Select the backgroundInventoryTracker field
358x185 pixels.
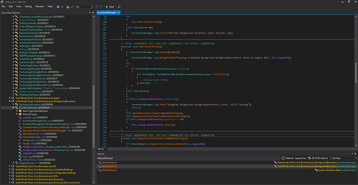pyautogui.click(x=54, y=150)
